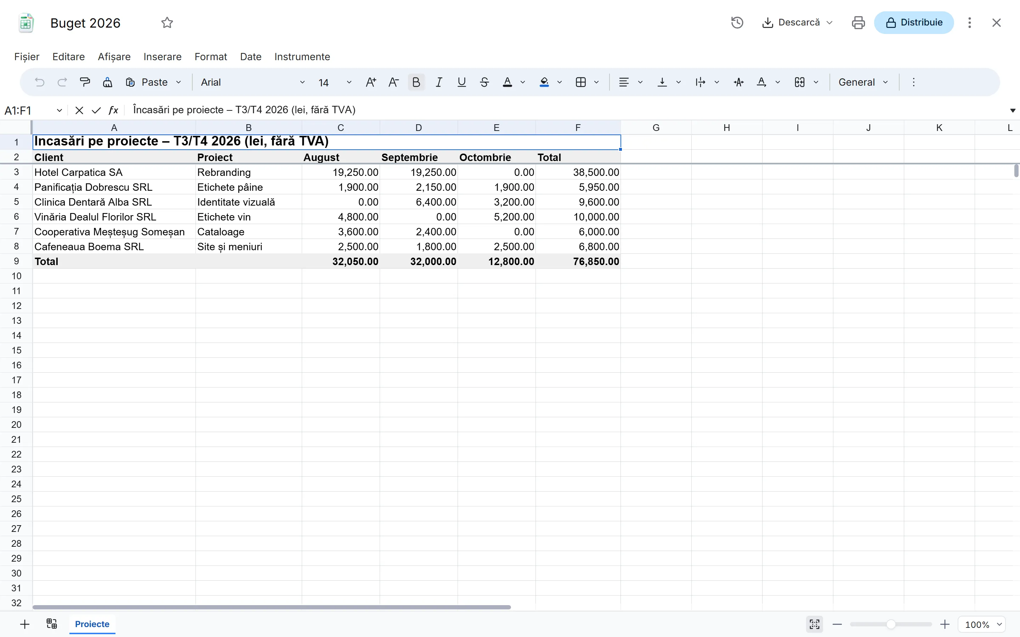Zoom out with the minus icon
Image resolution: width=1020 pixels, height=637 pixels.
(x=837, y=624)
